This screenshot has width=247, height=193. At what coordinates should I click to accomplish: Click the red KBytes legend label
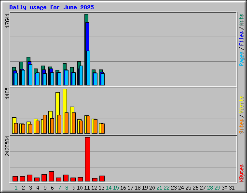coord(241,173)
